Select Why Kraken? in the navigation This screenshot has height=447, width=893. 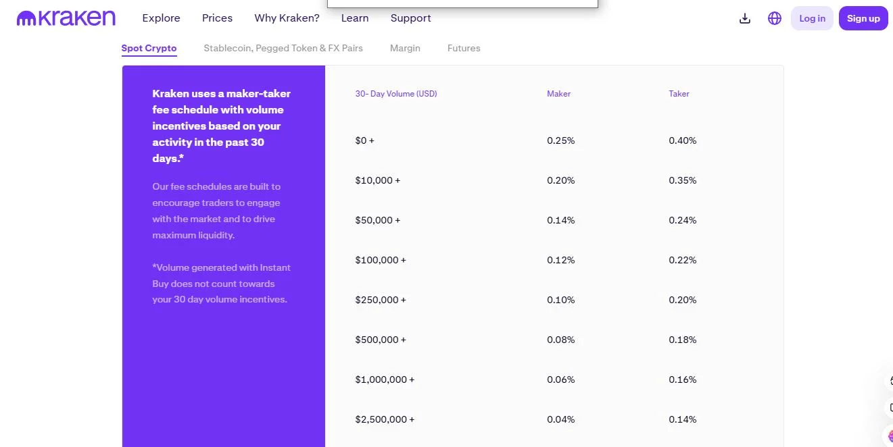click(286, 18)
